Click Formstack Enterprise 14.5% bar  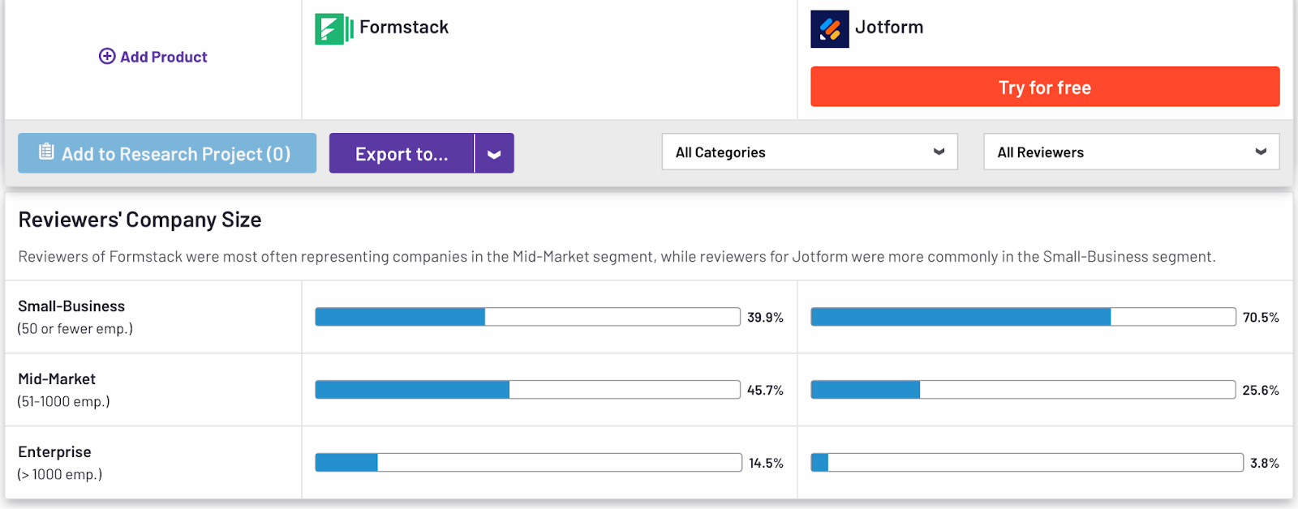[x=528, y=463]
